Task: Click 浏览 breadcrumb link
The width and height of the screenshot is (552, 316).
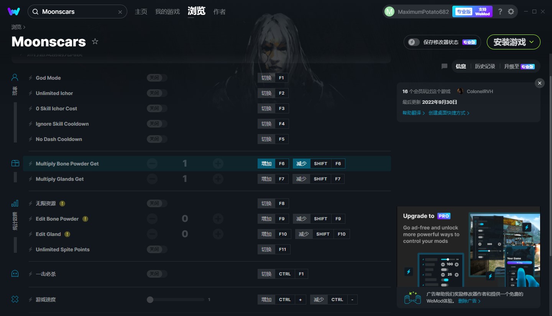Action: (x=16, y=27)
